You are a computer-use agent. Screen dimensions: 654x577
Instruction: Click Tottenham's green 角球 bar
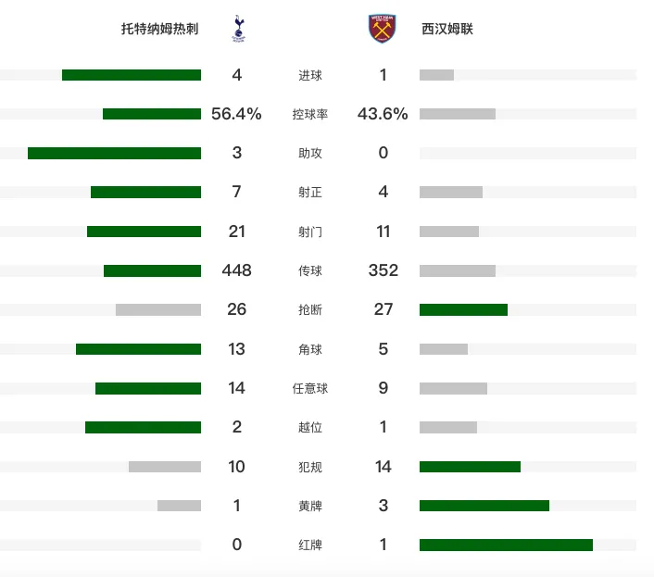click(138, 349)
